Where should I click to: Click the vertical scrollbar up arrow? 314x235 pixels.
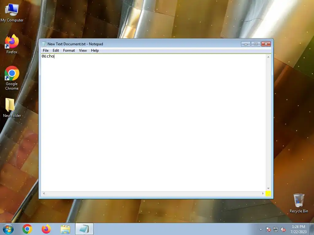(x=268, y=57)
